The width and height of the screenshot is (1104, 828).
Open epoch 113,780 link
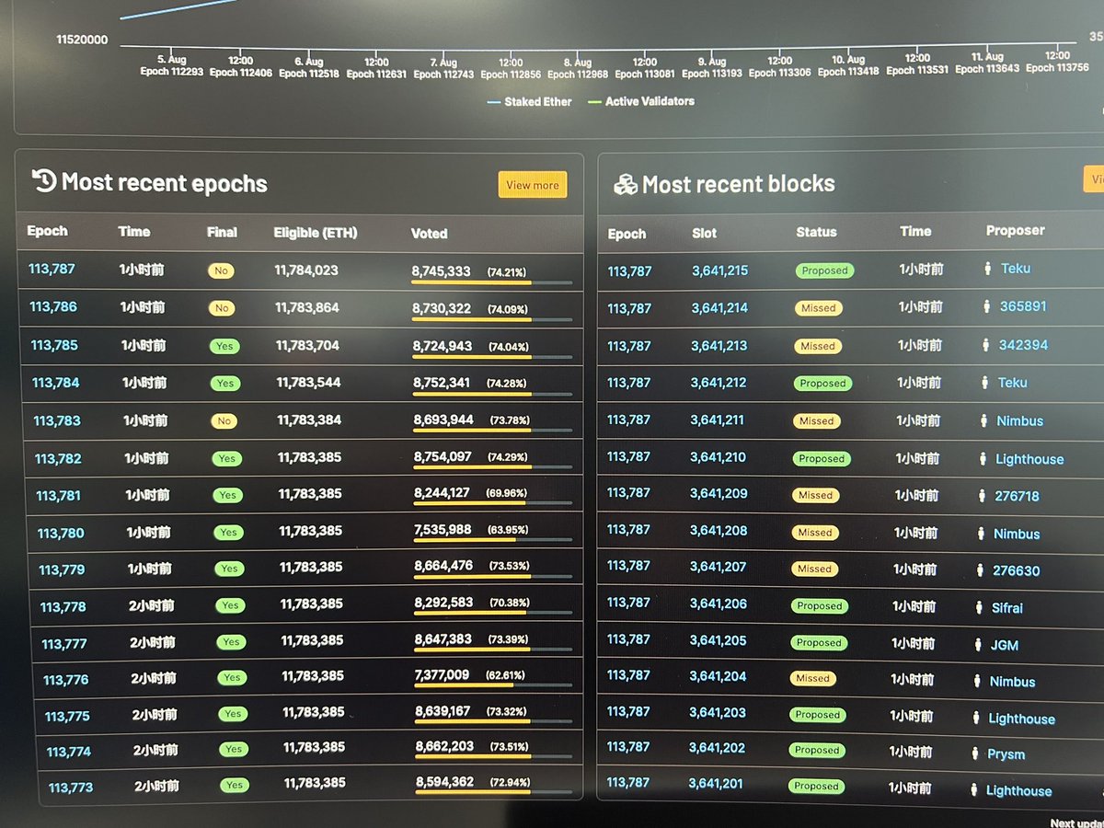pyautogui.click(x=61, y=533)
